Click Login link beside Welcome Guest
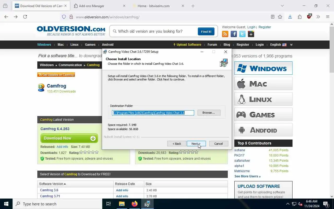Viewport: 334px width, 209px height. pos(251,27)
